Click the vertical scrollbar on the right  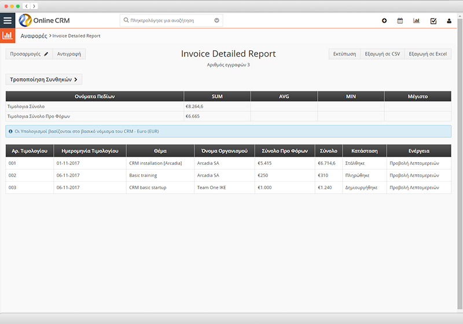coord(460,164)
